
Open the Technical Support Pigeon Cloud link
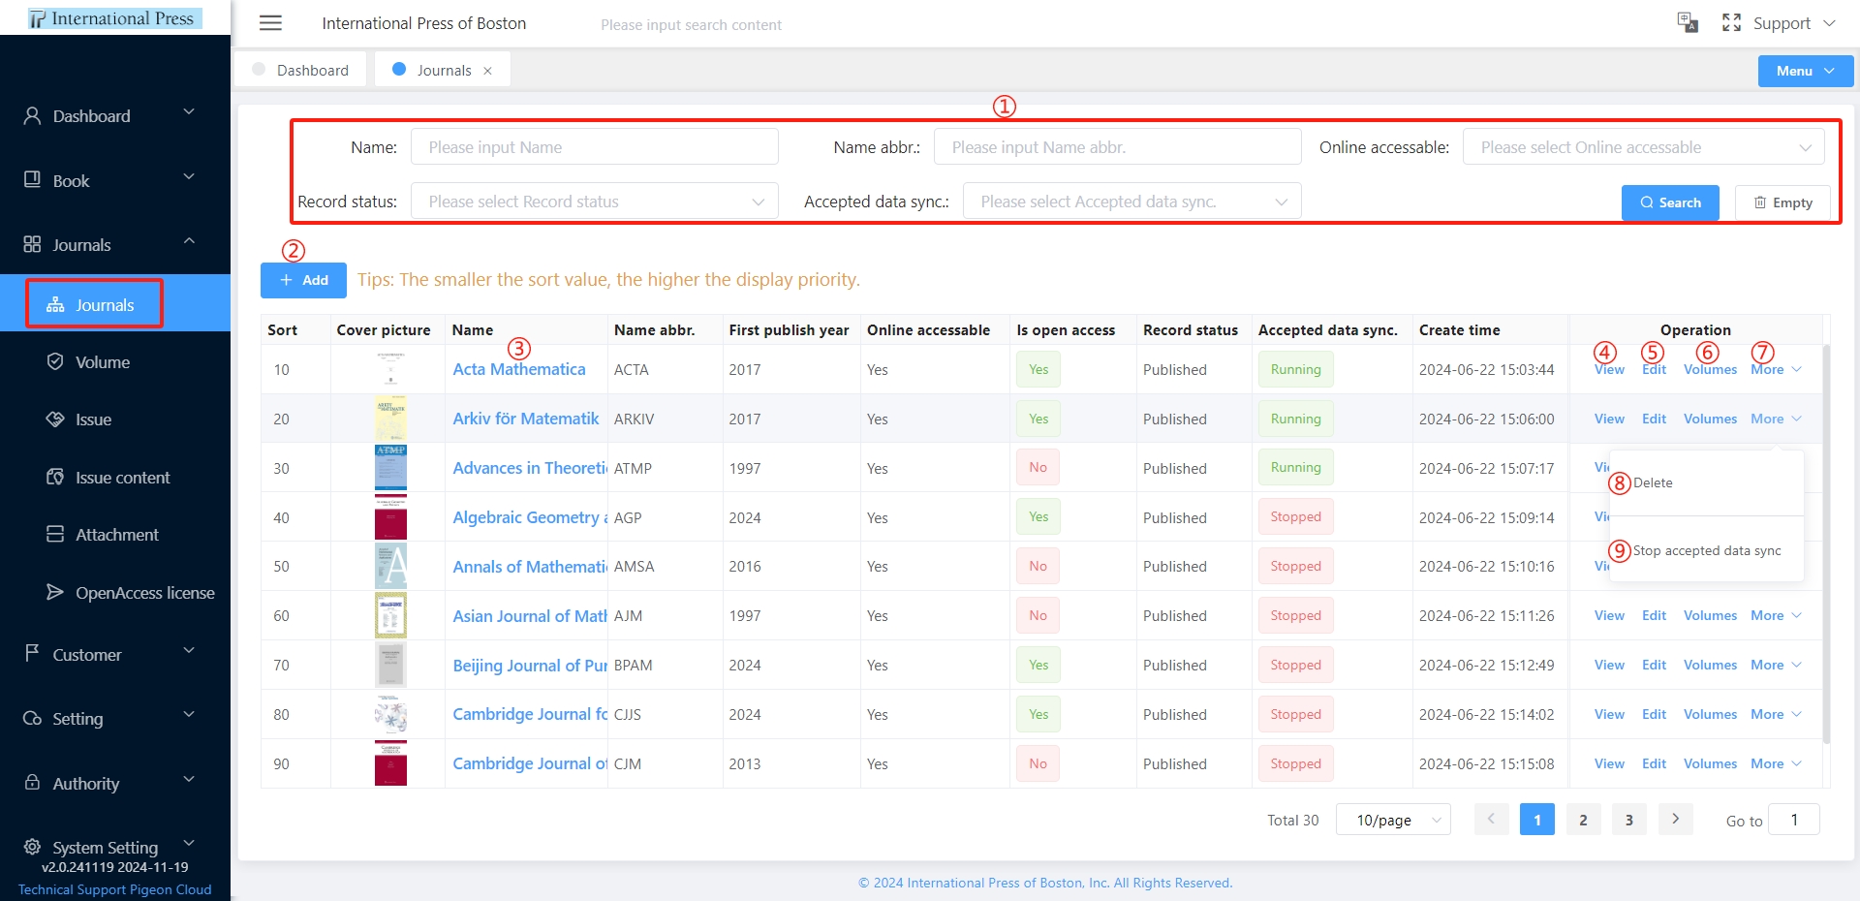114,889
